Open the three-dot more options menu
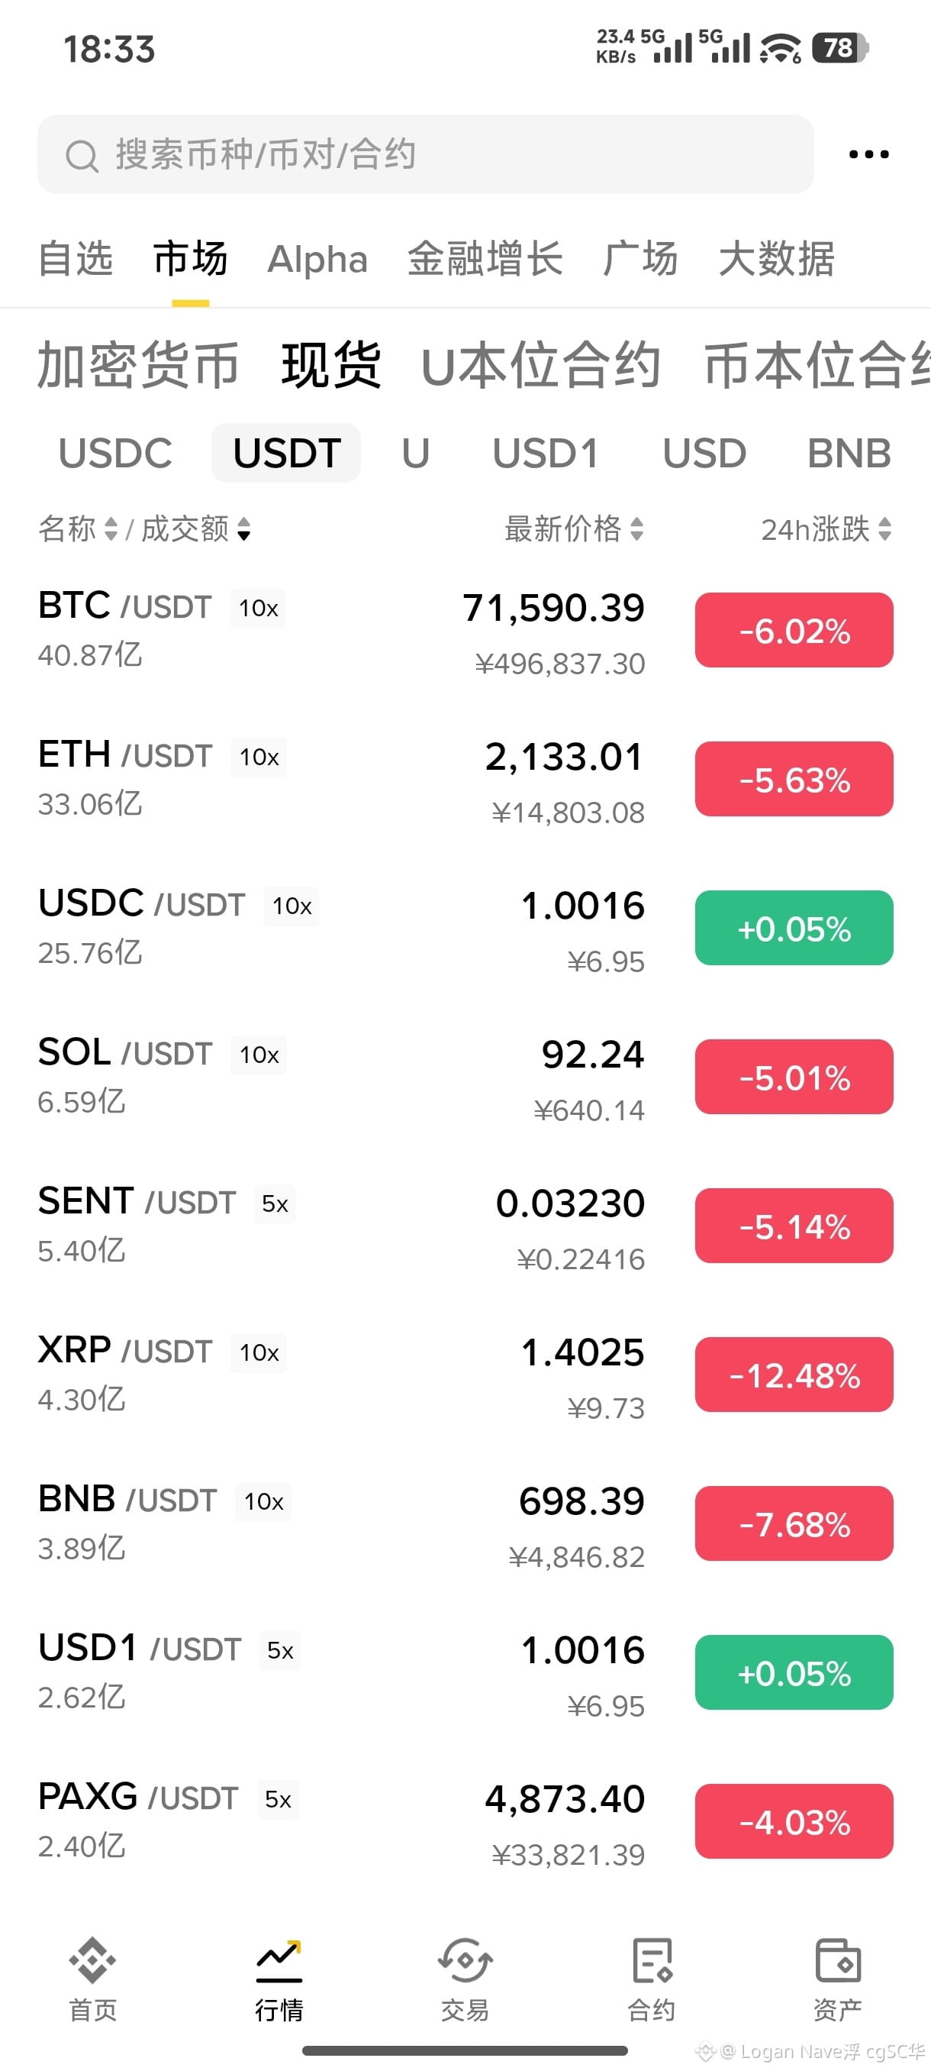The image size is (931, 2071). 869,154
